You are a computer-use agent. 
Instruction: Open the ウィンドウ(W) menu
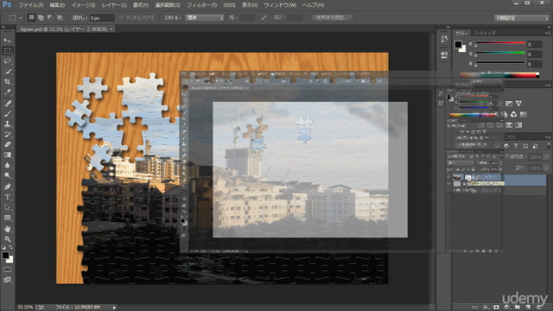pyautogui.click(x=280, y=5)
